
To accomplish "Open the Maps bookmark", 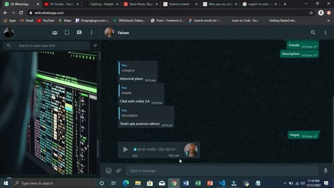I will [65, 21].
